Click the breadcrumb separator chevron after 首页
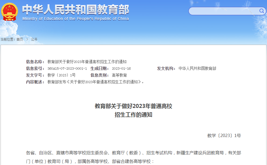Screen dimensions: 267x165 [x=27, y=39]
